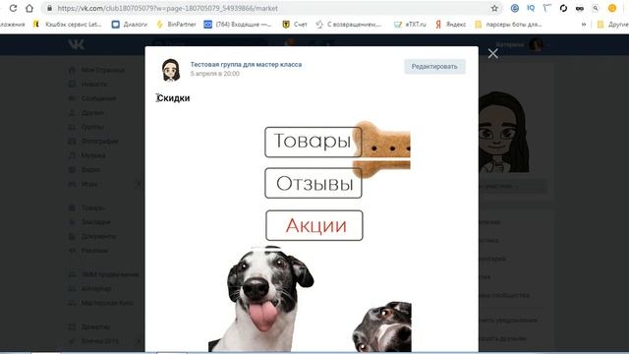Viewport: 629px width, 354px height.
Task: Open the 'Яндекс' bookmark
Action: coord(450,25)
